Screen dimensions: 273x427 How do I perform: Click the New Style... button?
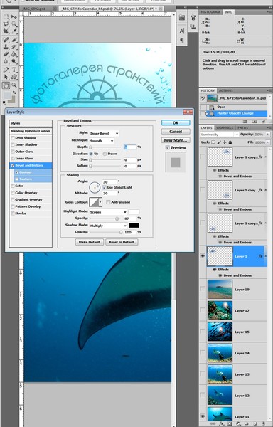[176, 140]
